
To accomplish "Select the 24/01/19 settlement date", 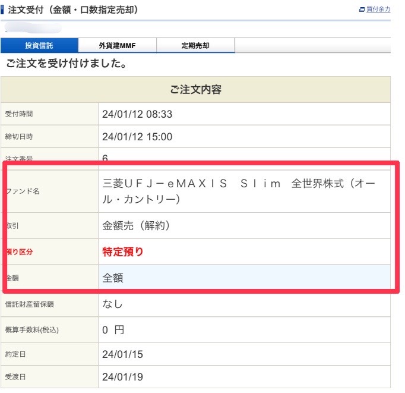I will (x=122, y=377).
